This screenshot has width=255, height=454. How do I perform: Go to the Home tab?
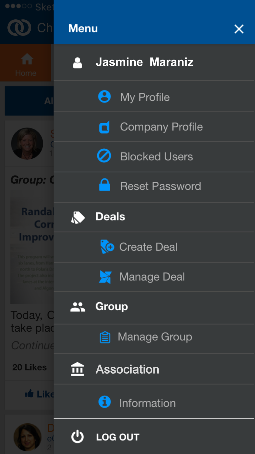point(26,65)
